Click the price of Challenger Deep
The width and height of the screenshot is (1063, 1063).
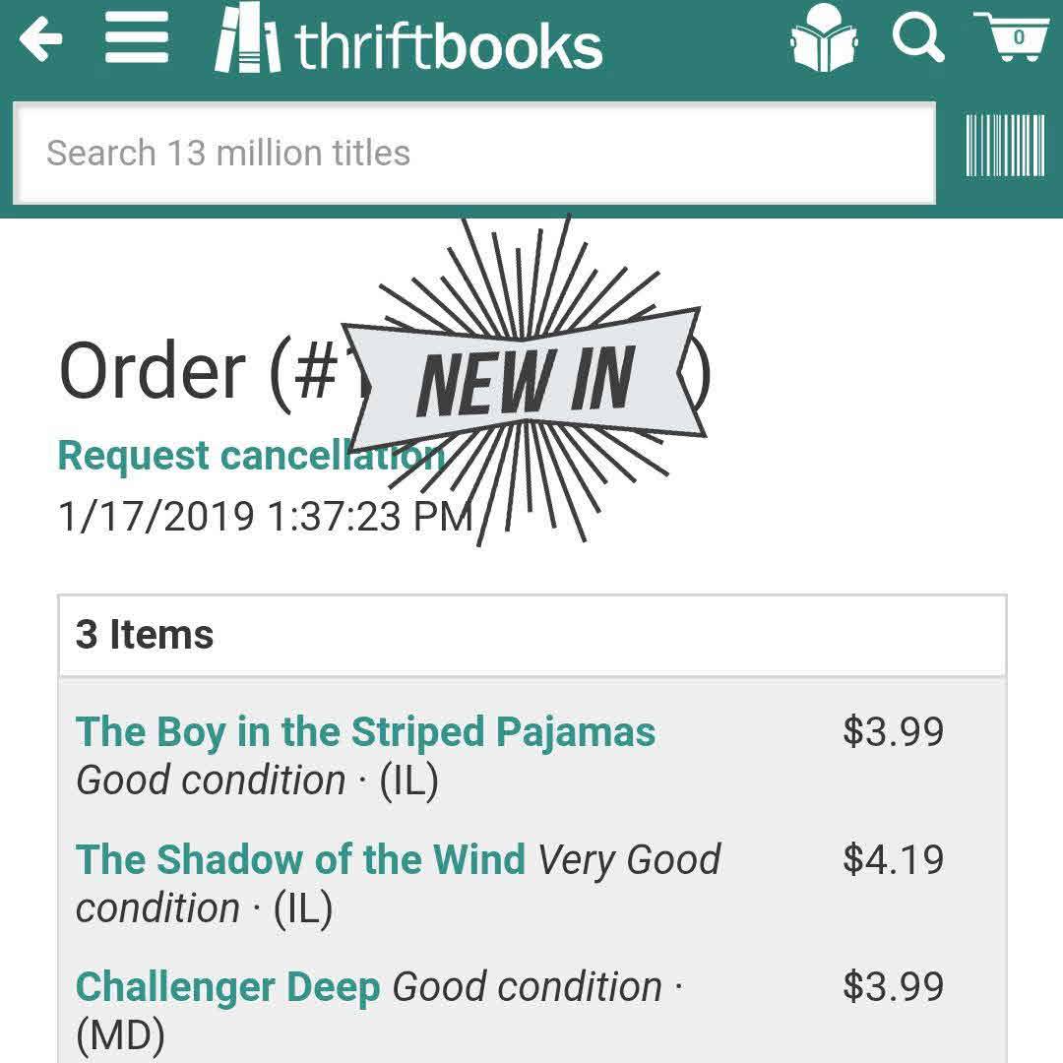coord(893,986)
